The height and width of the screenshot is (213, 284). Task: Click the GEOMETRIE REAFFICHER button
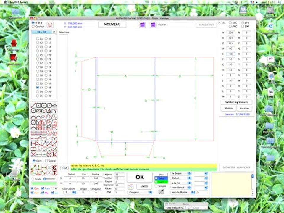[236, 167]
